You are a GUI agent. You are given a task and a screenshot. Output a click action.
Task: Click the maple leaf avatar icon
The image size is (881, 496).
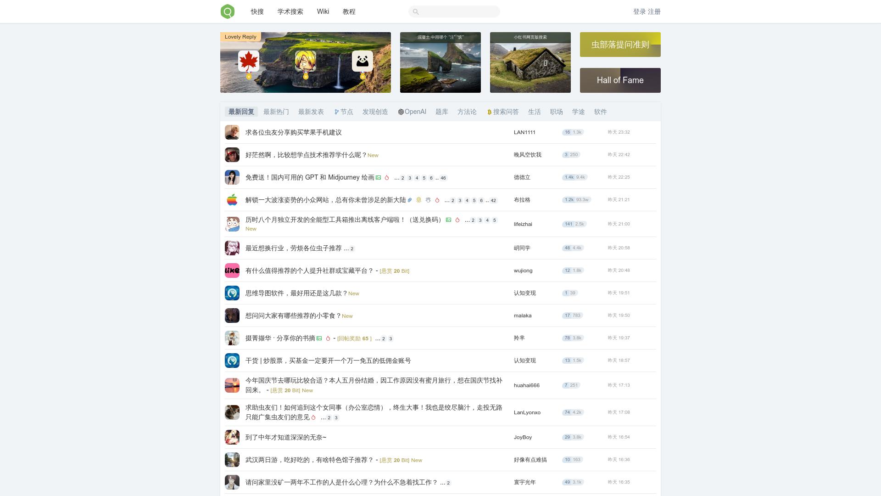point(249,61)
